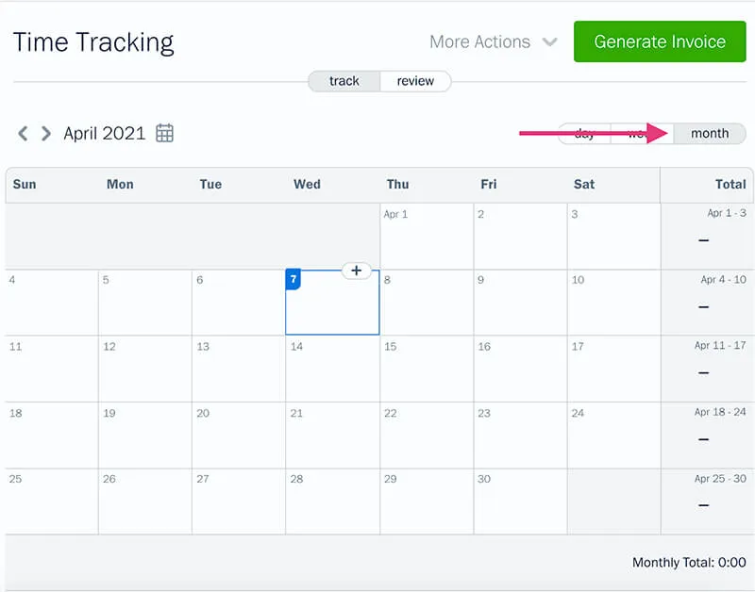Open the April 4 - 10 weekly total
The image size is (755, 592).
pos(706,302)
